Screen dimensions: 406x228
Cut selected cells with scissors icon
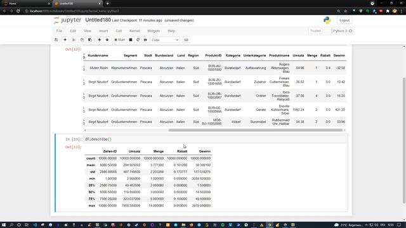(74, 40)
